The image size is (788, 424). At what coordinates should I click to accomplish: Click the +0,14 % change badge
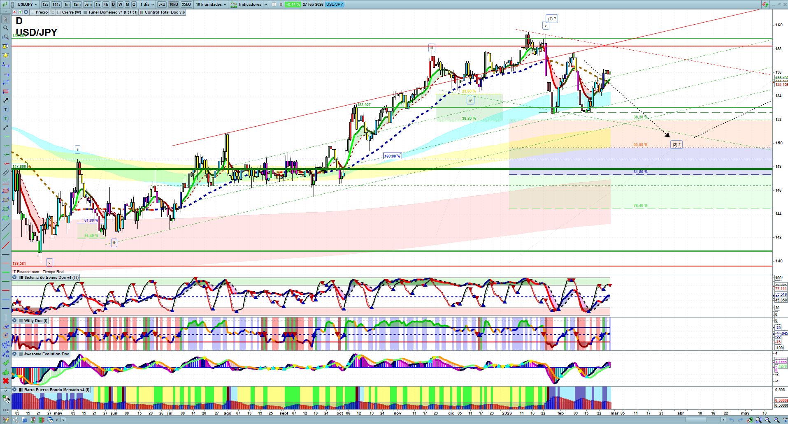click(x=293, y=5)
